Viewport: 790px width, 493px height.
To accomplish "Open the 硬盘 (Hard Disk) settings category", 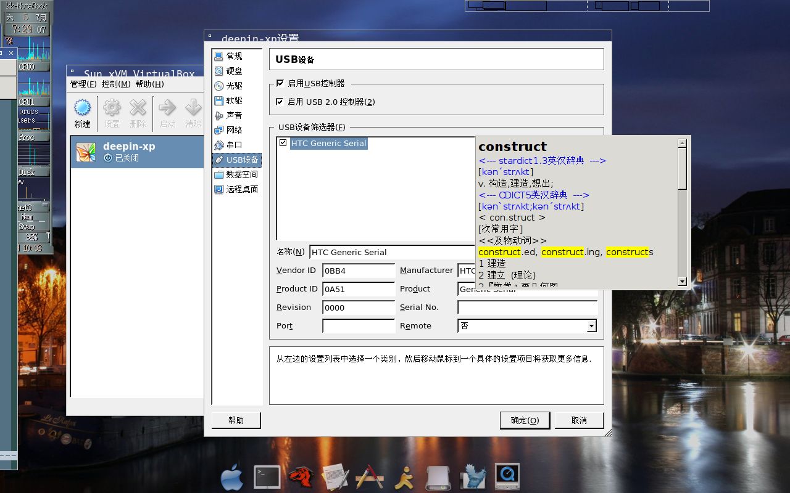I will [237, 71].
